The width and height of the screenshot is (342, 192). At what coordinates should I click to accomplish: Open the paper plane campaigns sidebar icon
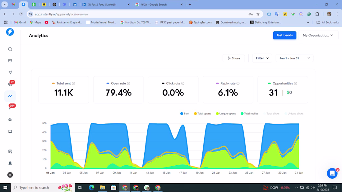[10, 73]
